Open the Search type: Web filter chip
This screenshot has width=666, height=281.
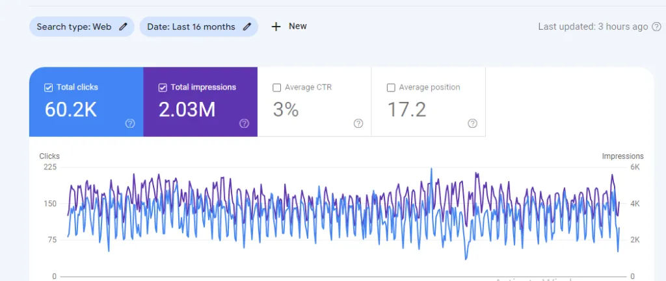coord(81,27)
